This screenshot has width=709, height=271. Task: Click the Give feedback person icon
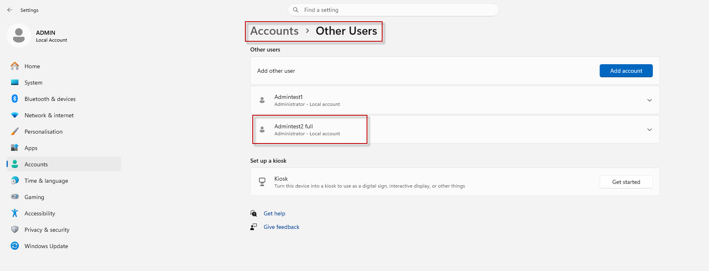click(x=254, y=227)
